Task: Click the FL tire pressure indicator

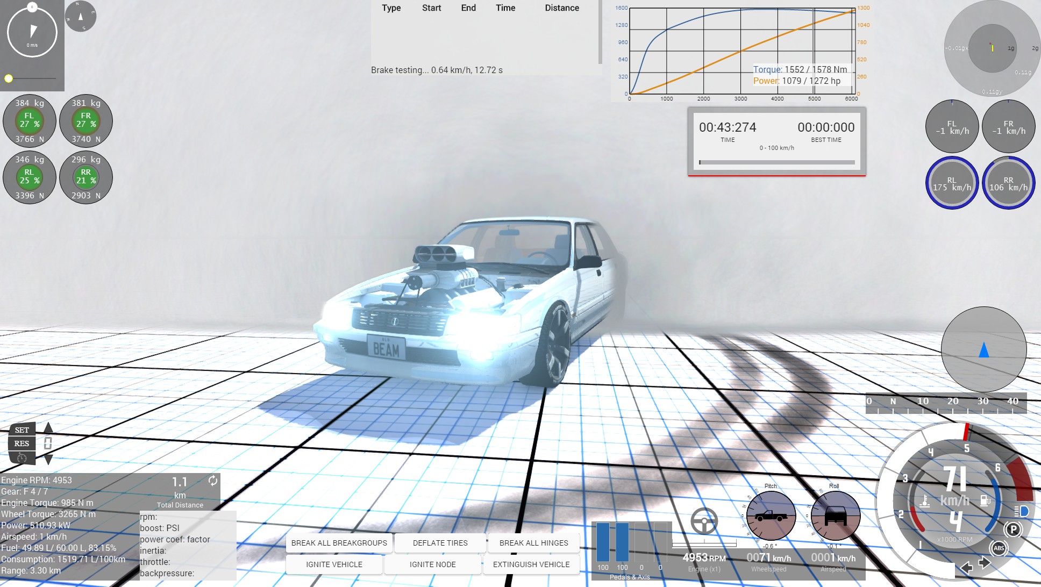Action: pyautogui.click(x=30, y=120)
